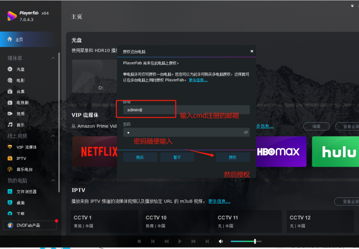Click the PlayerFab logo icon
Image resolution: width=359 pixels, height=249 pixels.
click(x=12, y=16)
